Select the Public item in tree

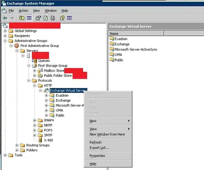coord(60,115)
